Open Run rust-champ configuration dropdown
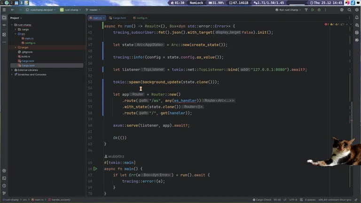 289,10
